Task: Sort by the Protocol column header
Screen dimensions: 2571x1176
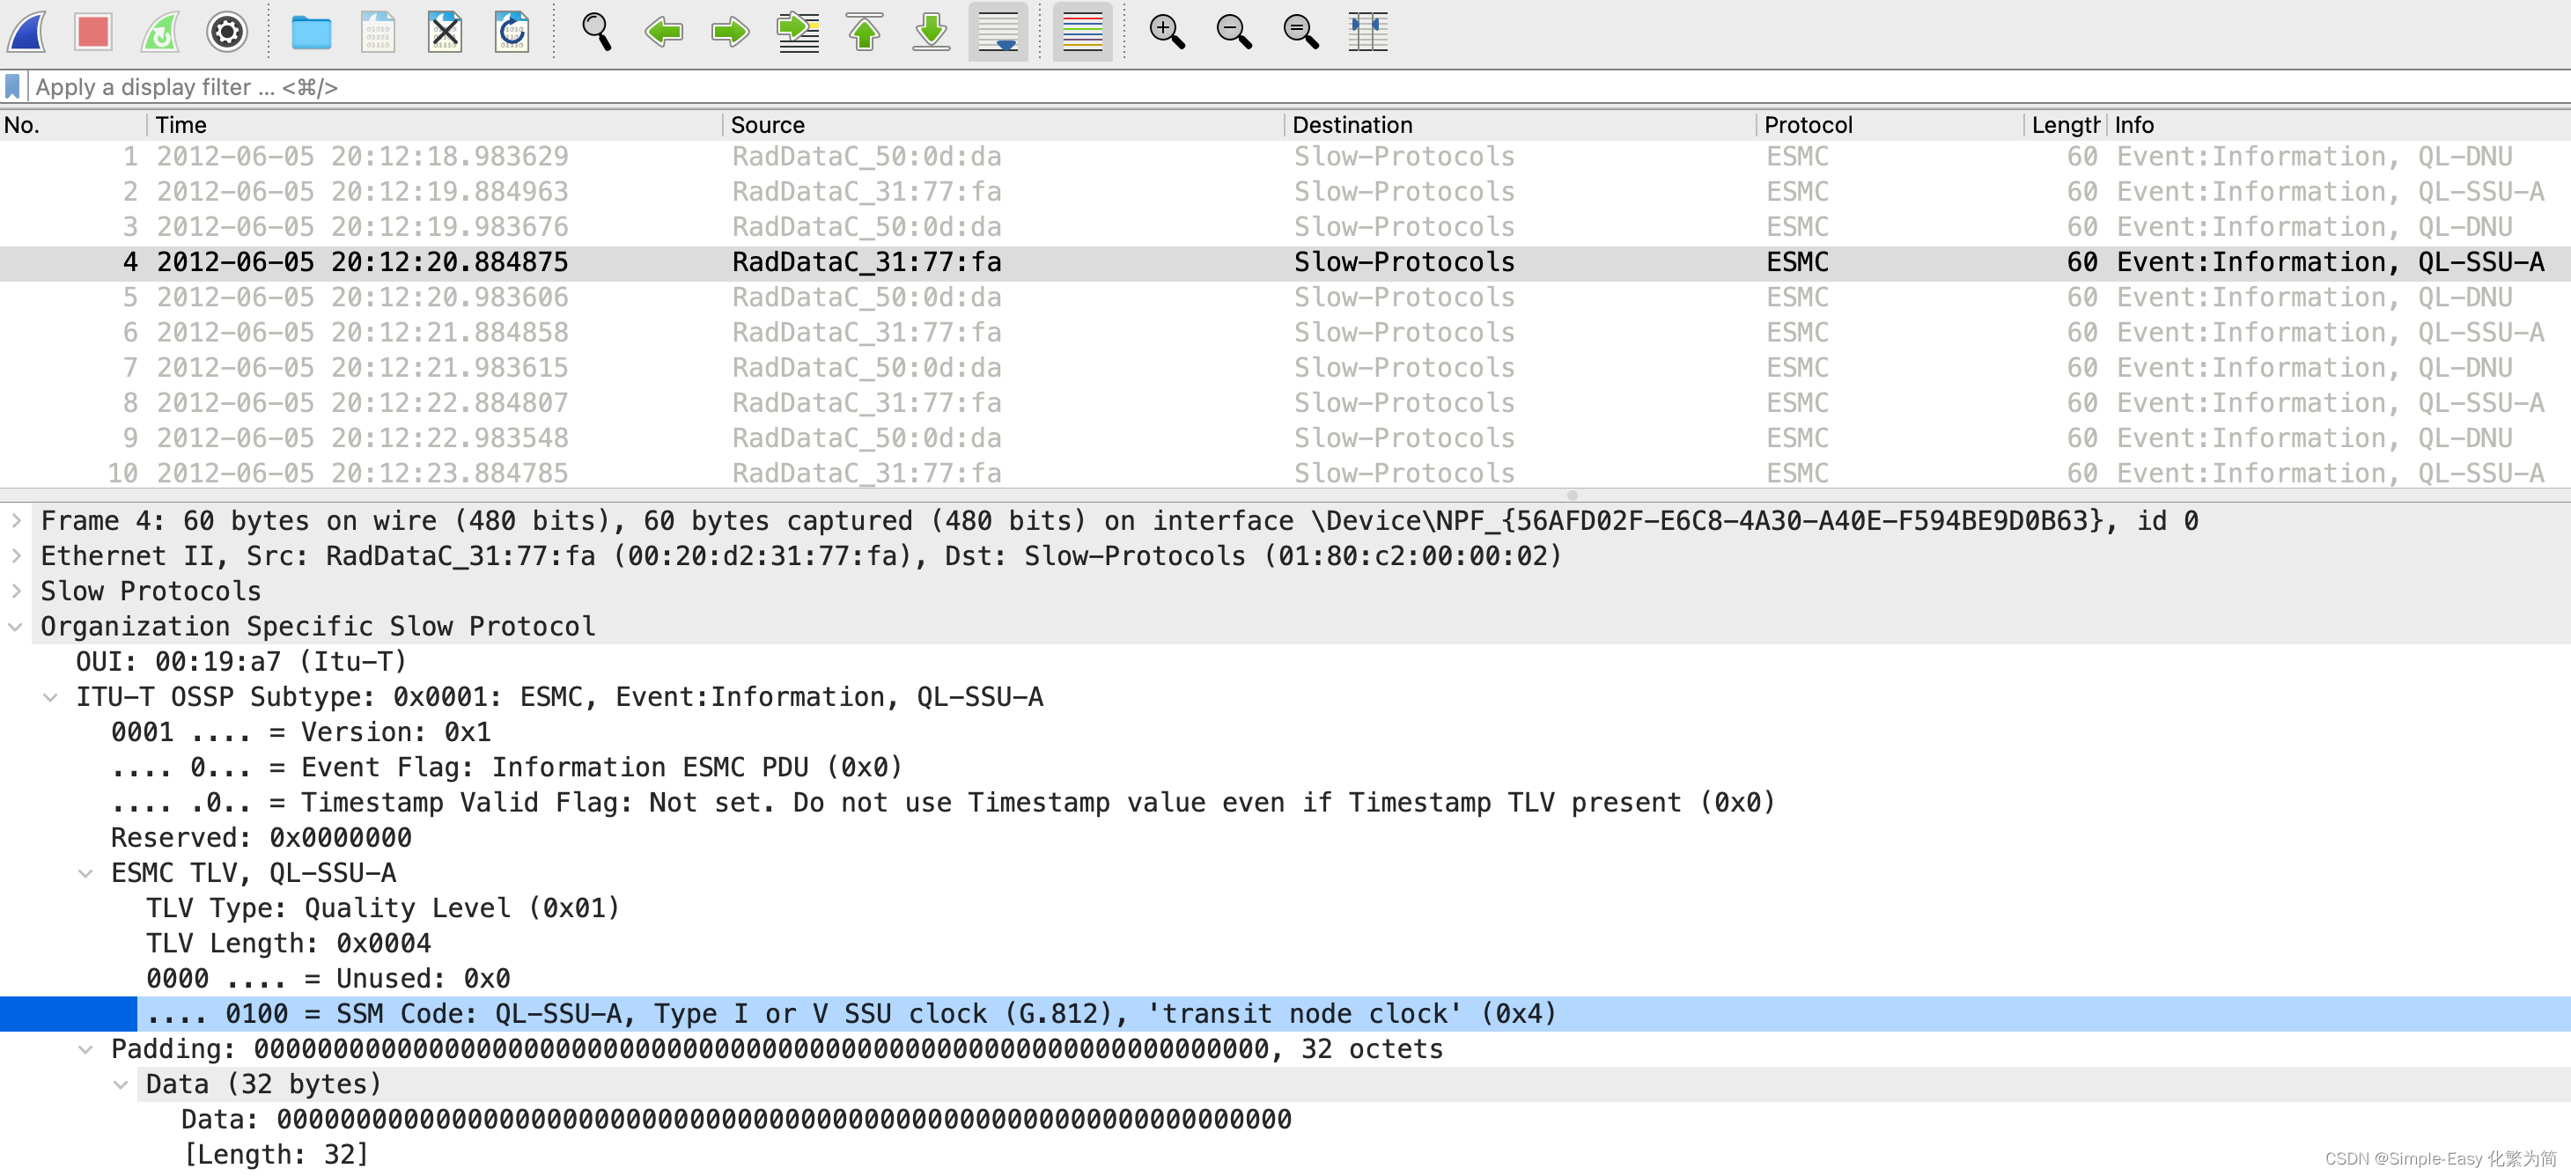Action: click(1807, 125)
